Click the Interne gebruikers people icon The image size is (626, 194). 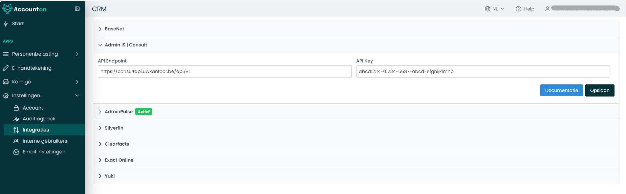[x=16, y=141]
